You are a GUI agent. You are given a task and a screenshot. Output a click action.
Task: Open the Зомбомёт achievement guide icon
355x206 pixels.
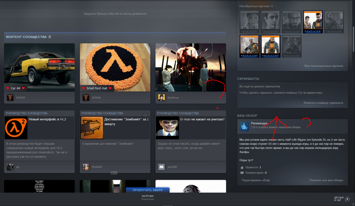(x=92, y=128)
